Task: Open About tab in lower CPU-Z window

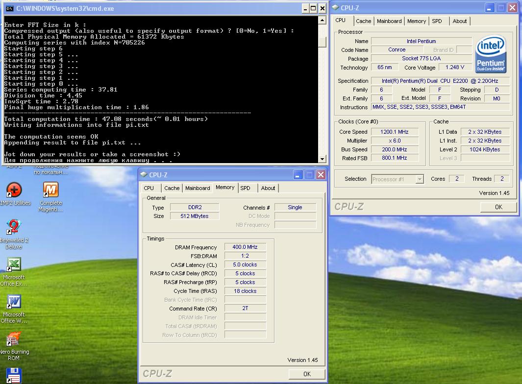Action: [268, 188]
